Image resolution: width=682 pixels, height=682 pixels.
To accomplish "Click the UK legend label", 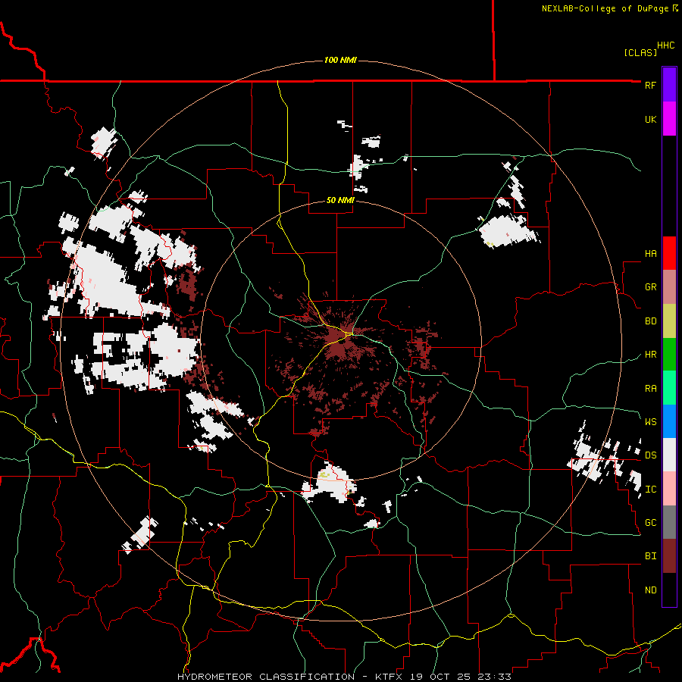I will pos(650,119).
